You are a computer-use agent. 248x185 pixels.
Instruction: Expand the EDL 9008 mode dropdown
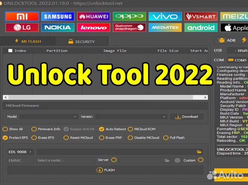click(20, 152)
